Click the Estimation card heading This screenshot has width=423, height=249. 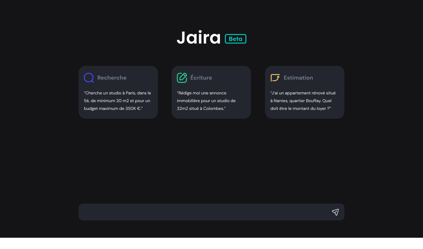click(x=298, y=78)
